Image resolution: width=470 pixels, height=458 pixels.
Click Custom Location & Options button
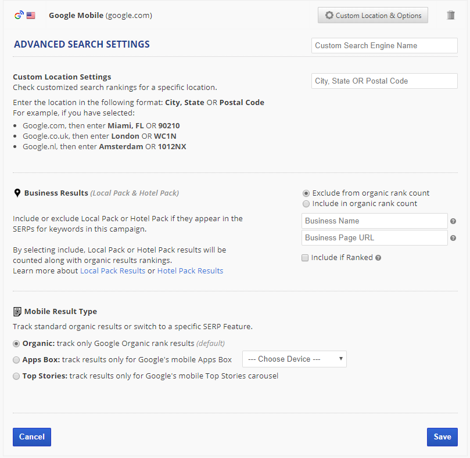click(x=373, y=16)
